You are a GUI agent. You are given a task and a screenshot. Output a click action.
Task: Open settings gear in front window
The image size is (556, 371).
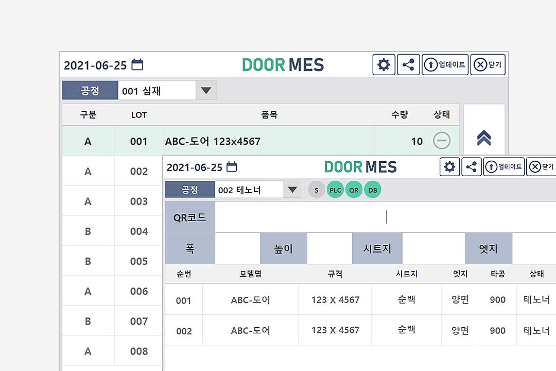coord(449,166)
